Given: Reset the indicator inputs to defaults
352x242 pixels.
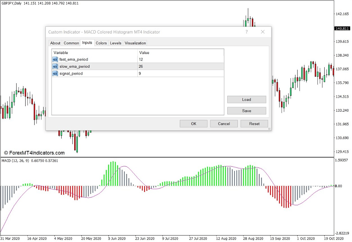Looking at the screenshot, I should tap(254, 124).
